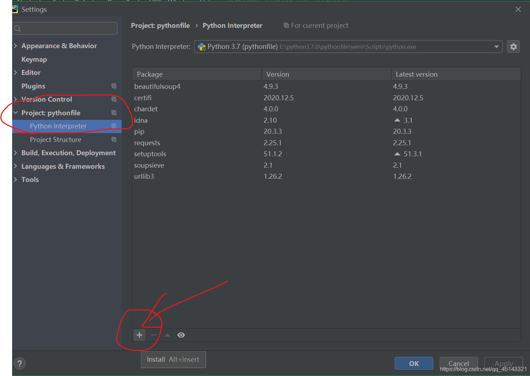Viewport: 530px width, 376px height.
Task: Click the Package column header
Action: (x=197, y=74)
